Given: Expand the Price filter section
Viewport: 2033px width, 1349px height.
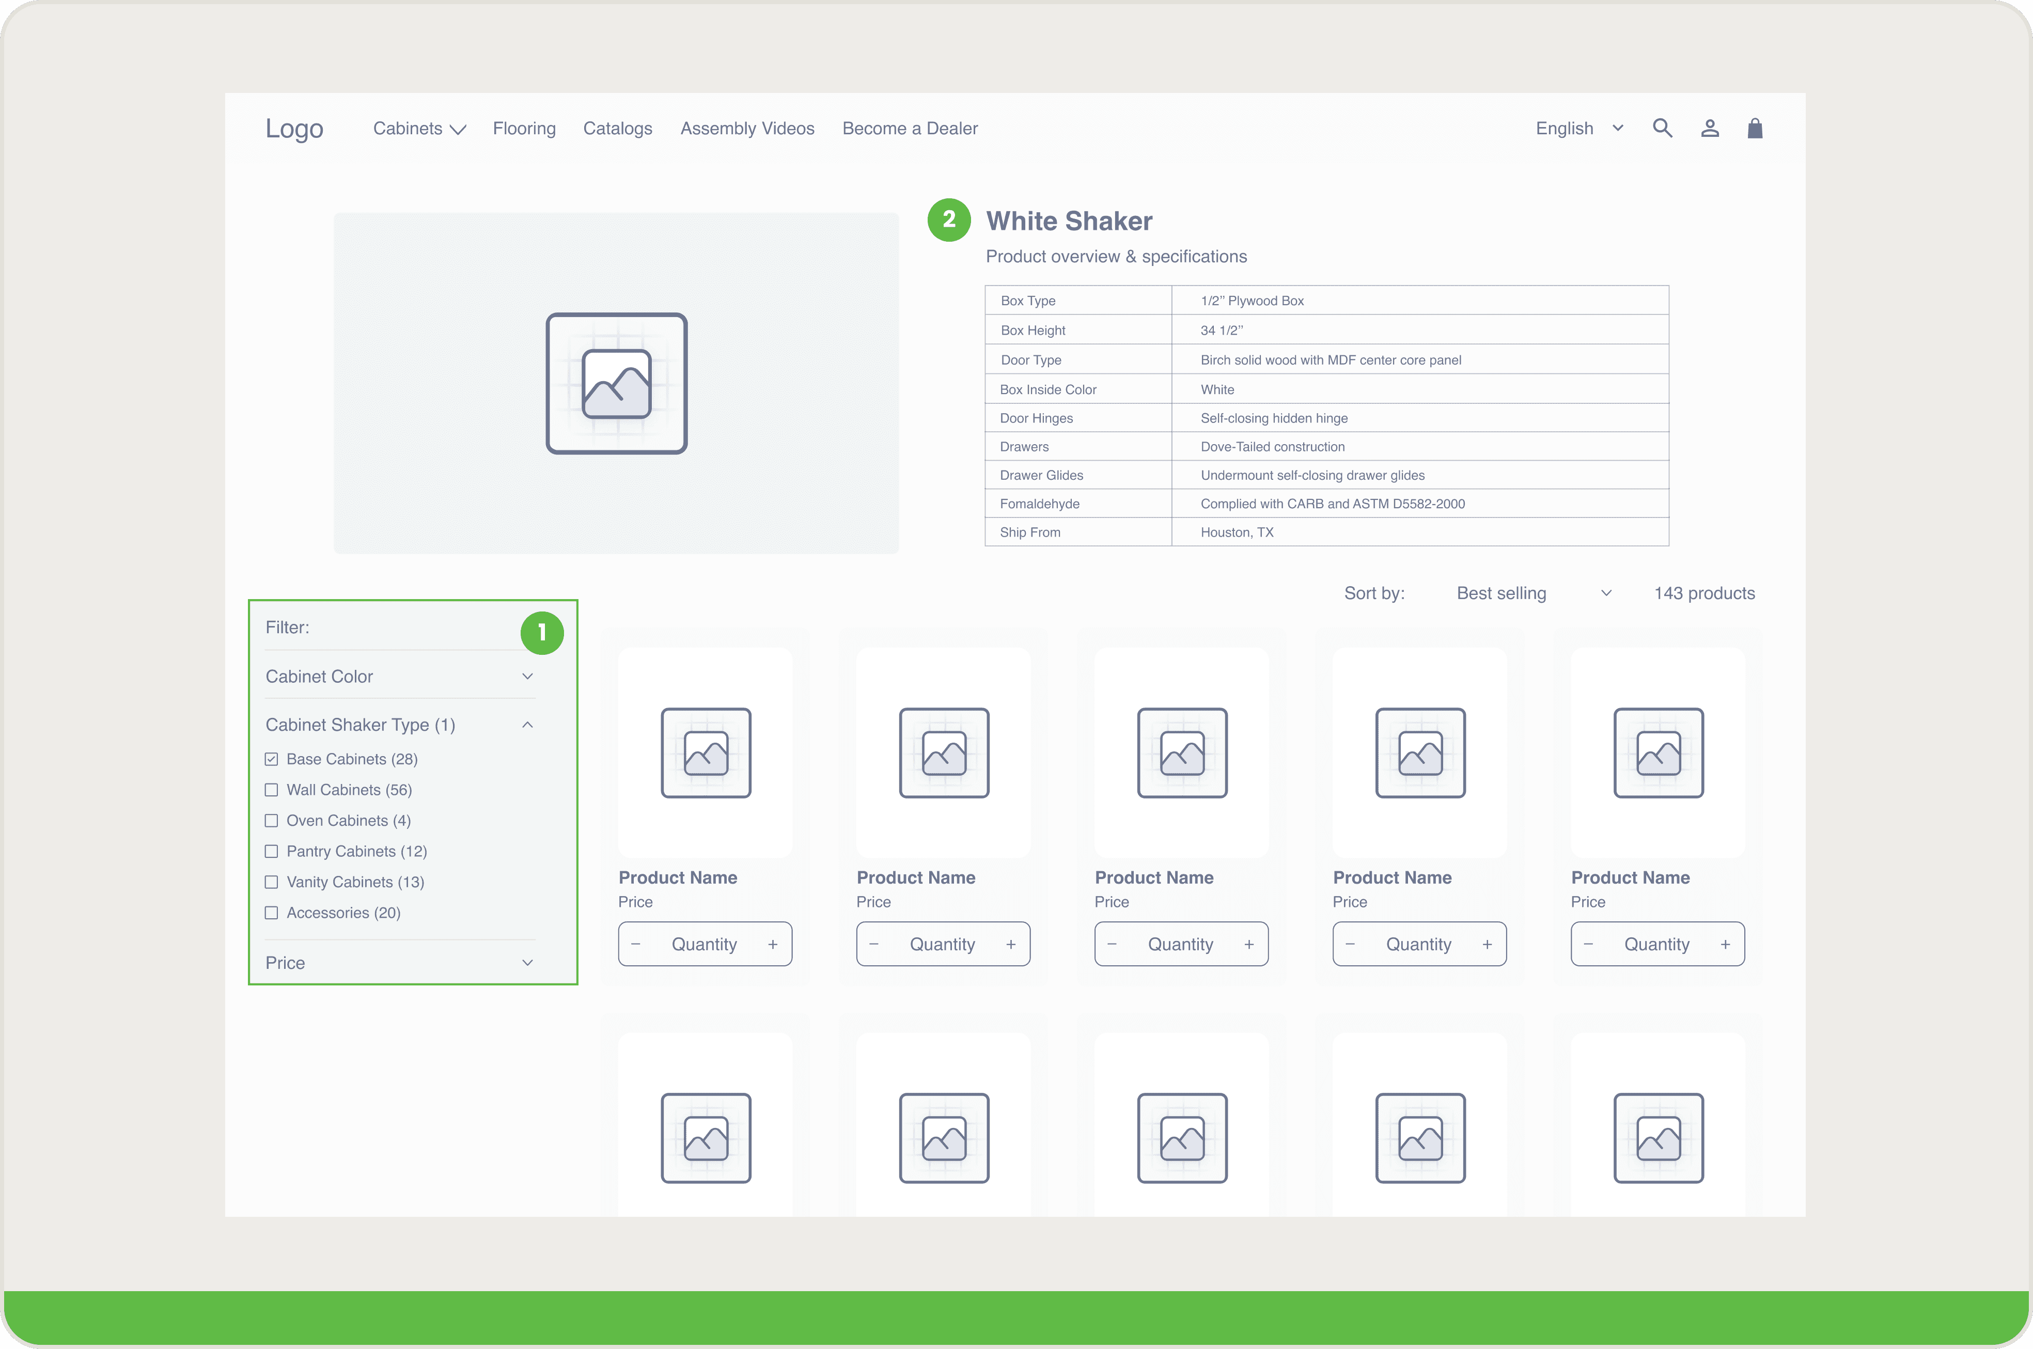Looking at the screenshot, I should click(x=527, y=963).
